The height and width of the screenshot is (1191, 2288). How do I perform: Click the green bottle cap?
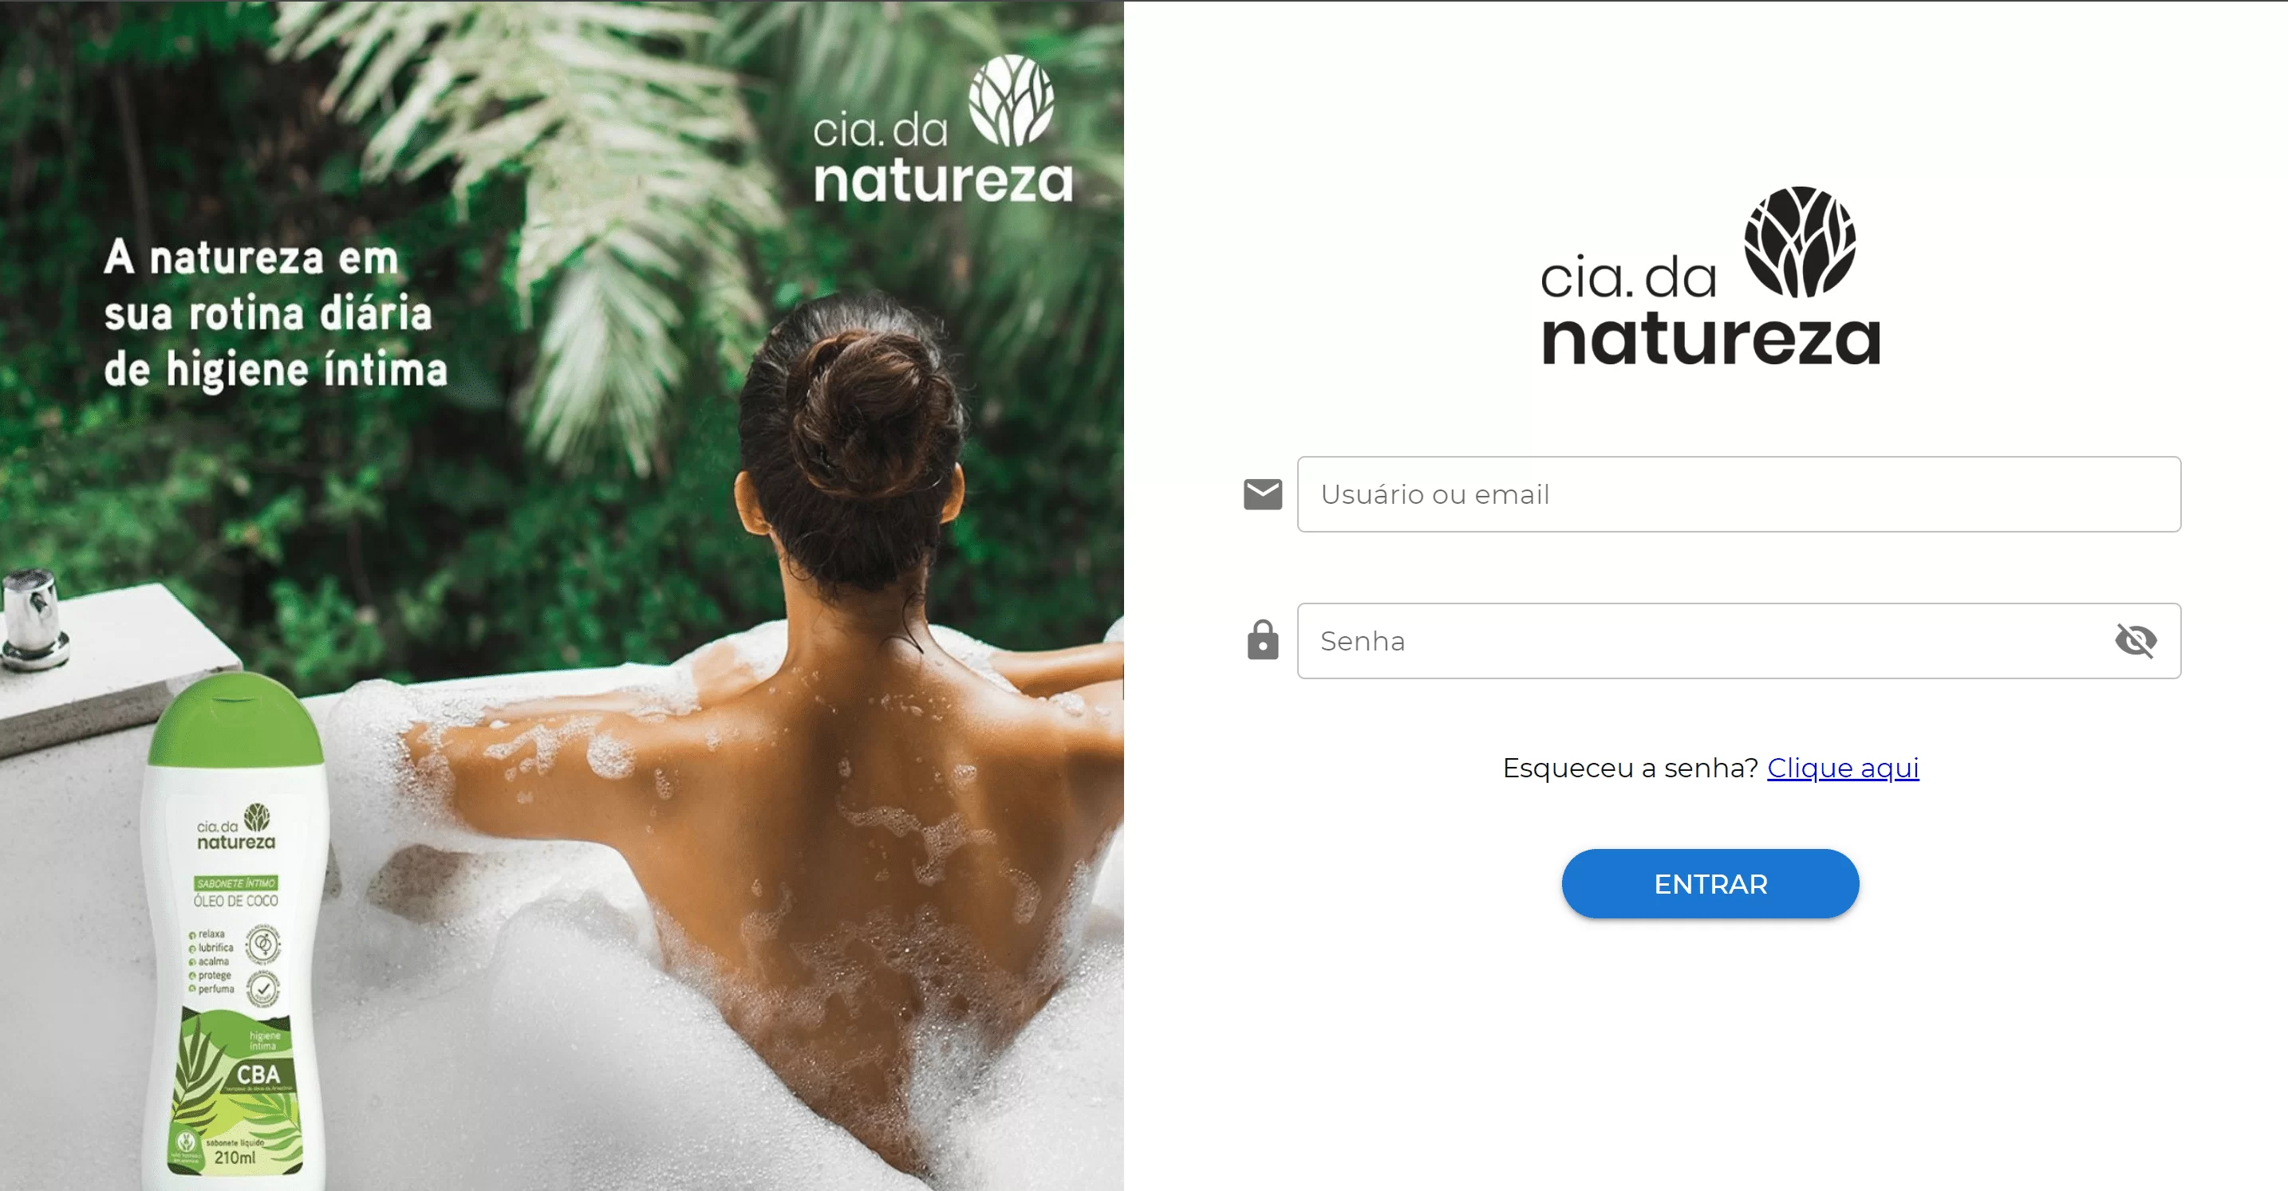(x=236, y=719)
